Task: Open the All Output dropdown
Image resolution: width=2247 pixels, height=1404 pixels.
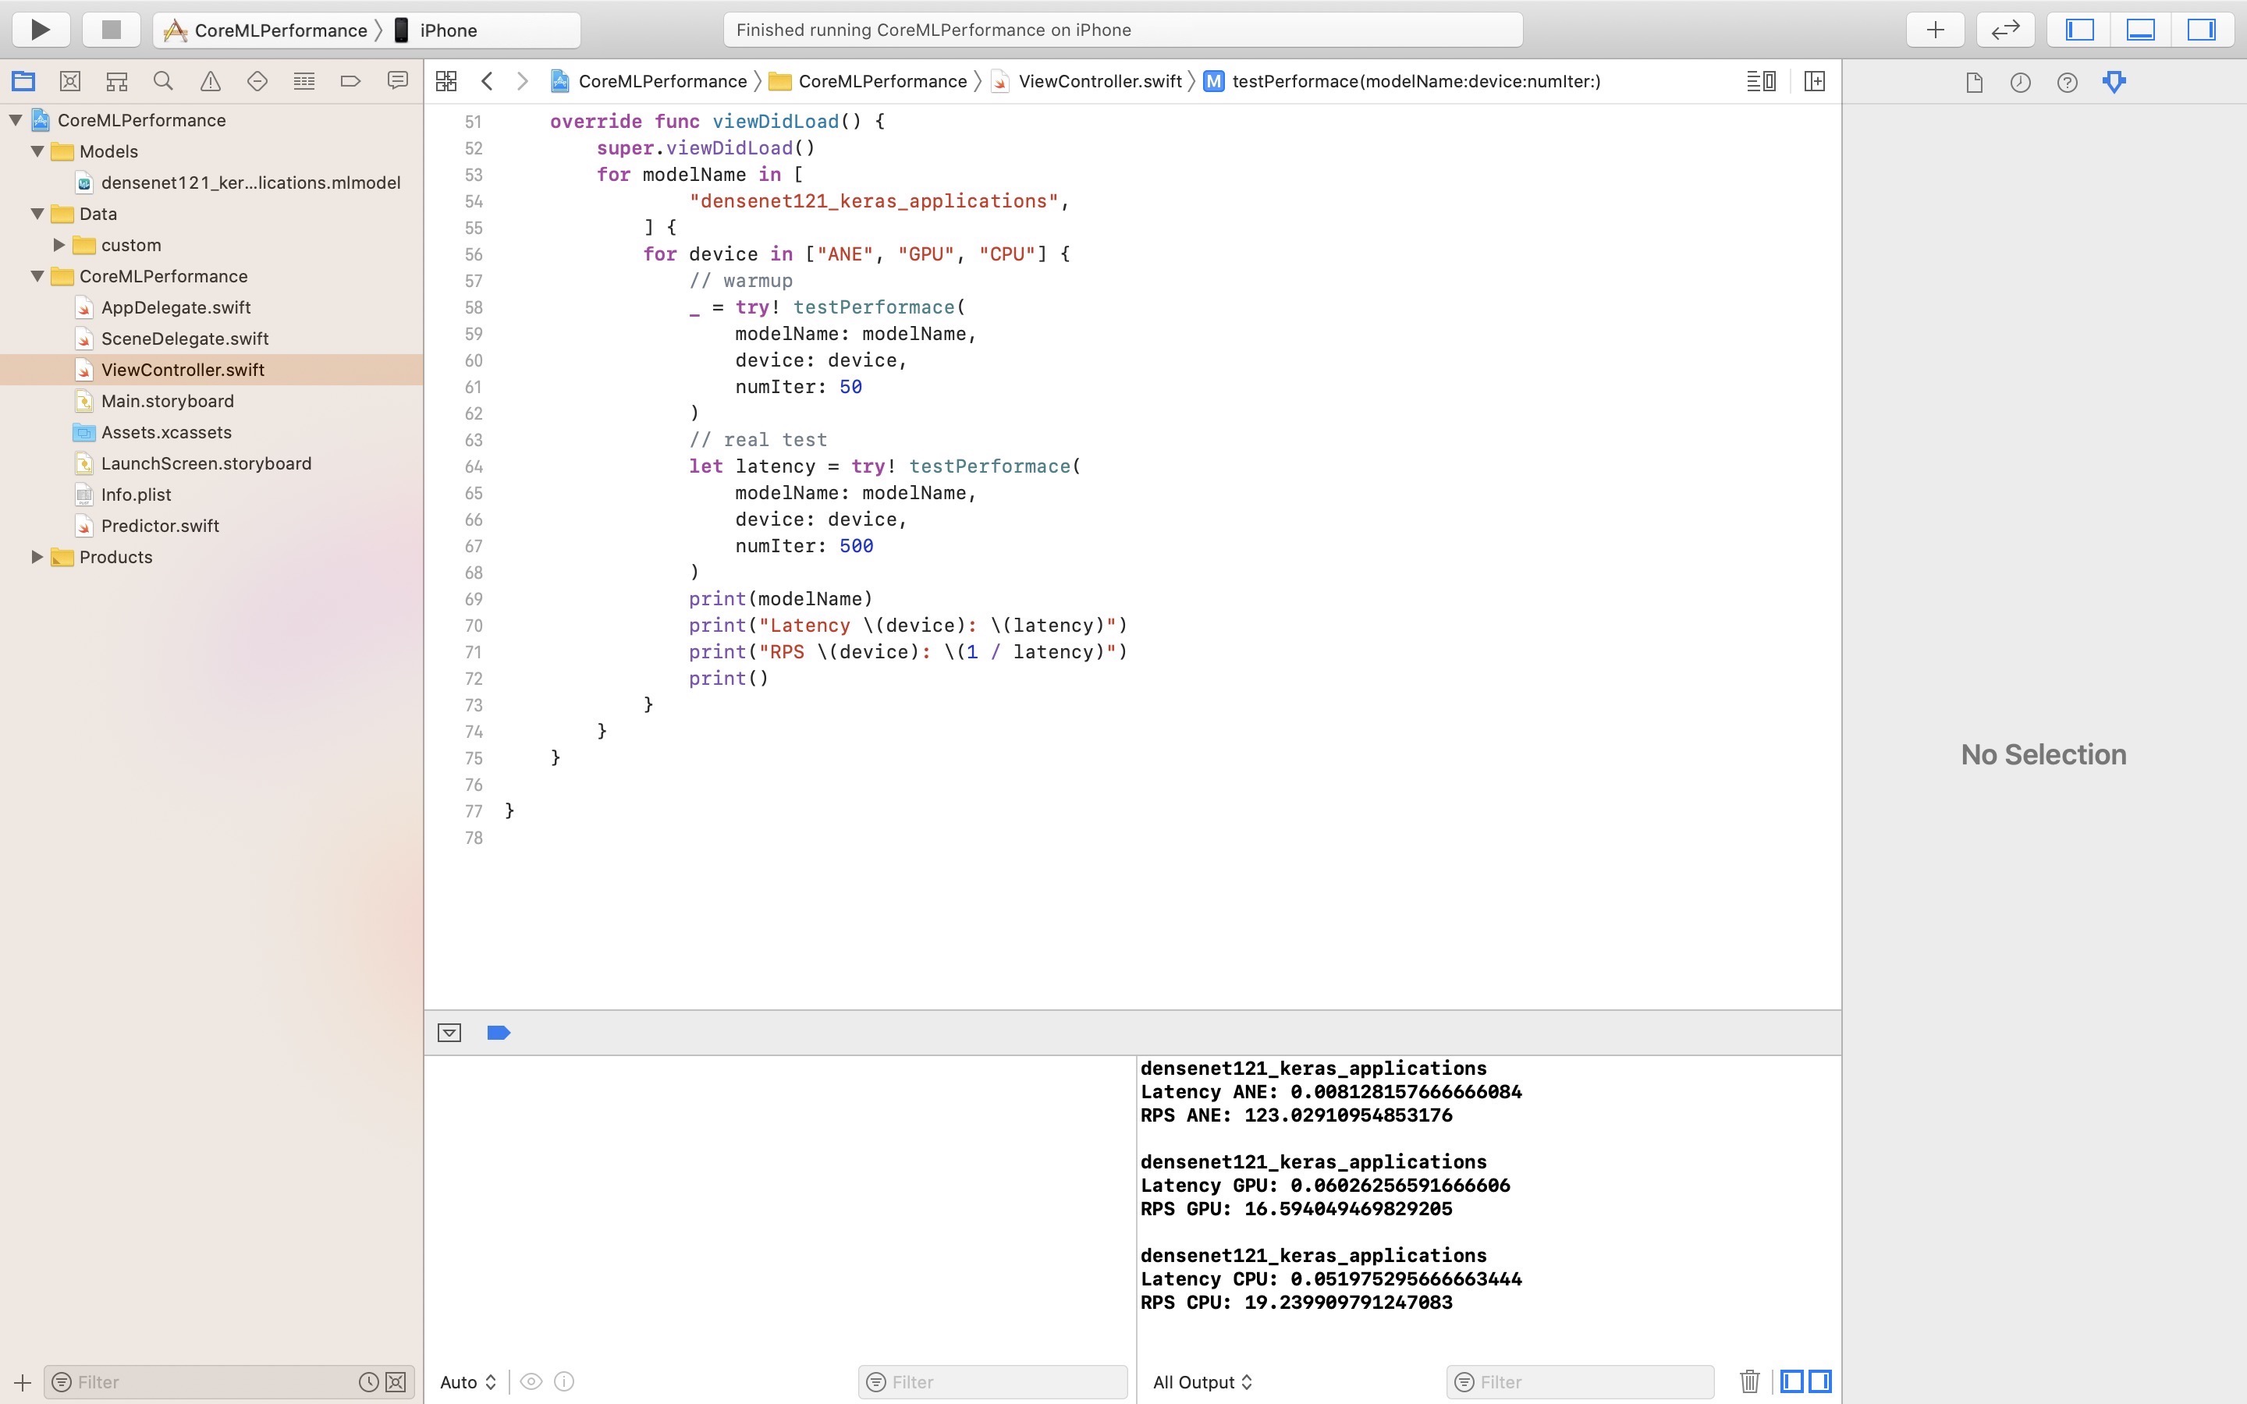Action: [x=1202, y=1381]
